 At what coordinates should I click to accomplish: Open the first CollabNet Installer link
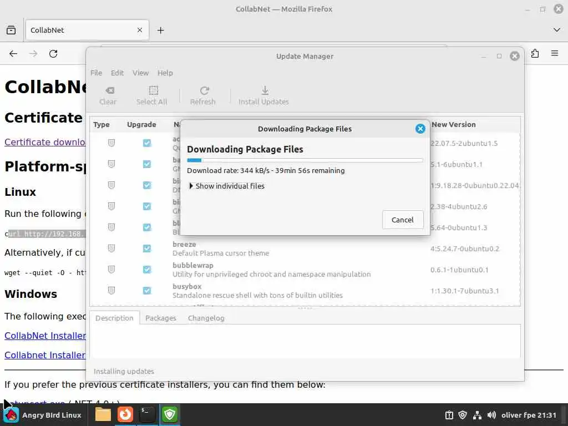(45, 336)
